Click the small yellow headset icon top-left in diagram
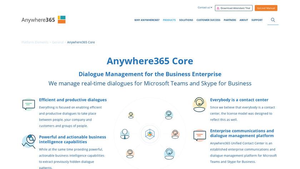This screenshot has height=169, width=300. [x=131, y=115]
